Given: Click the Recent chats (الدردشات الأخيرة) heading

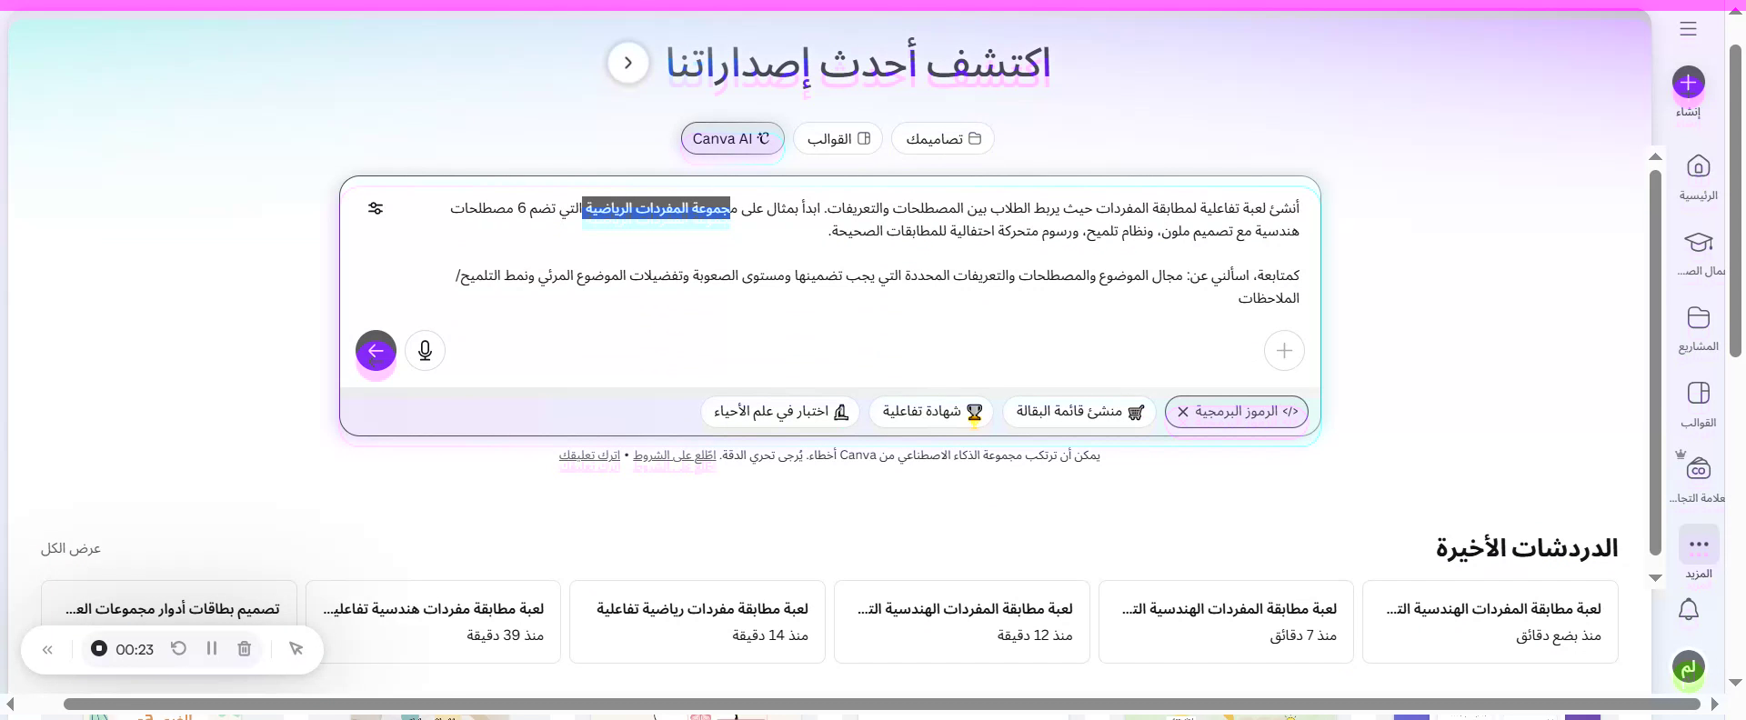Looking at the screenshot, I should 1527,548.
